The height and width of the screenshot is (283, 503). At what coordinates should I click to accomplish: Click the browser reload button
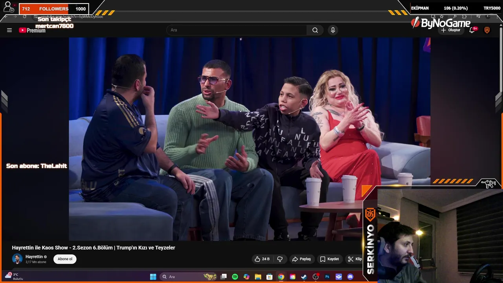coord(24,17)
